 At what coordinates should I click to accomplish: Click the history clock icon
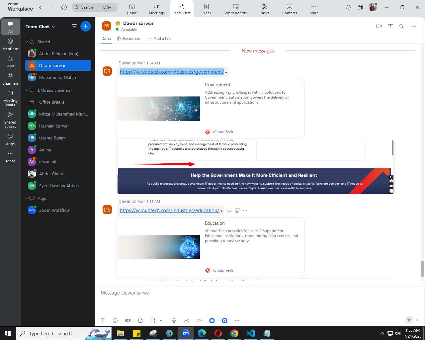click(64, 7)
